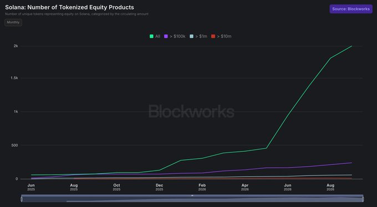377x207 pixels.
Task: Click the 'Jun 2025' x-axis label
Action: [x=31, y=187]
